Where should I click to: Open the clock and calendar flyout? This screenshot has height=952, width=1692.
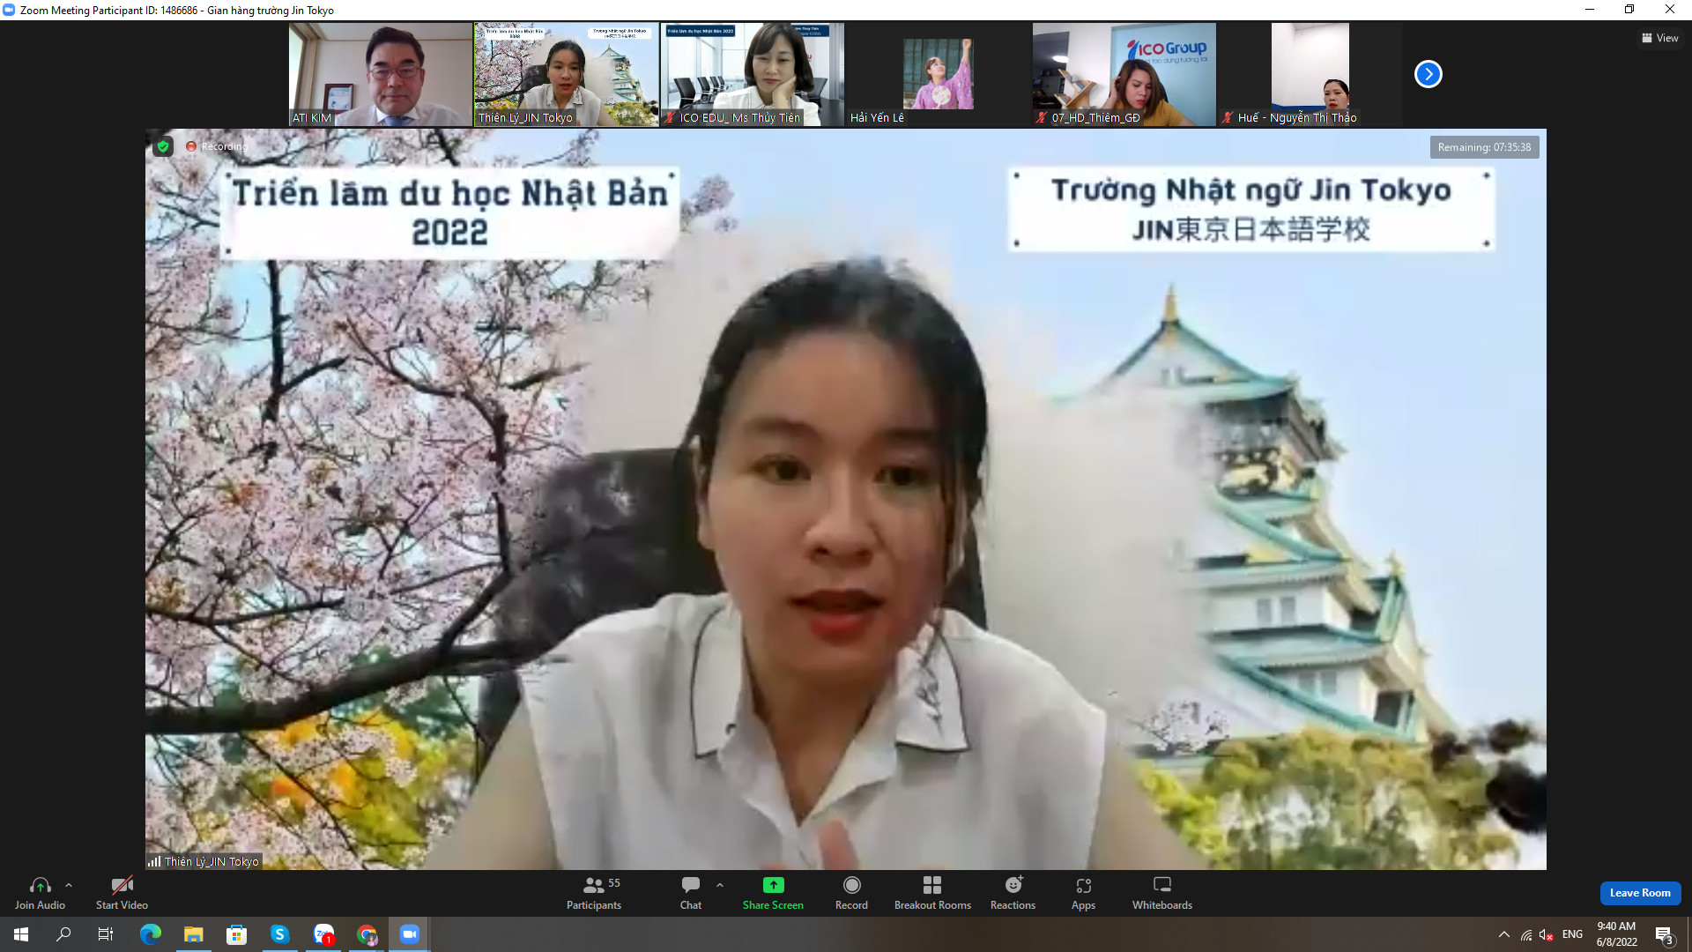point(1616,934)
